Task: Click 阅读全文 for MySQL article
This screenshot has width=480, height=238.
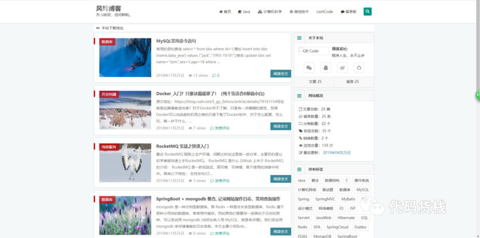Action: click(x=281, y=74)
